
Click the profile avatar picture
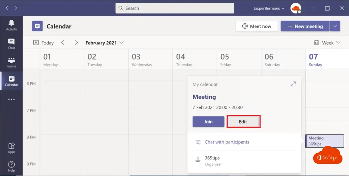295,8
